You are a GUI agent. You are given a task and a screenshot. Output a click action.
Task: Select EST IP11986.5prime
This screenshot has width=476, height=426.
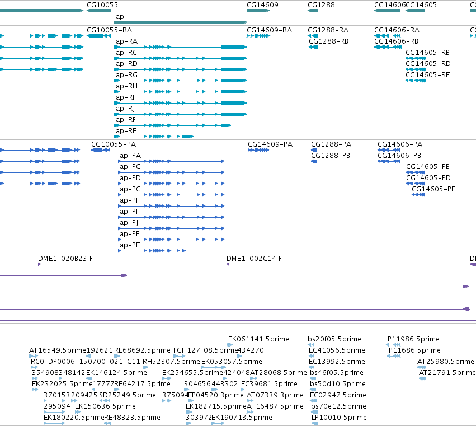pyautogui.click(x=413, y=339)
